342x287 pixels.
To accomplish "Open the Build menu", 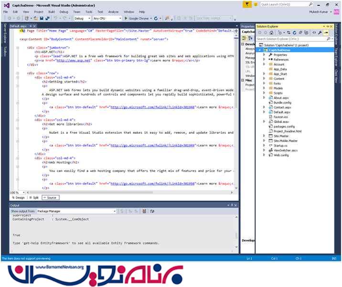I will pos(52,12).
